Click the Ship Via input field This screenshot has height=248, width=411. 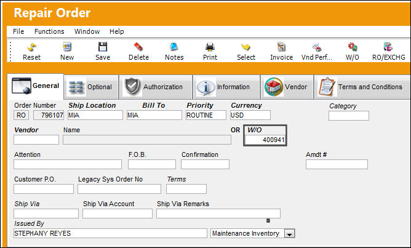point(46,214)
